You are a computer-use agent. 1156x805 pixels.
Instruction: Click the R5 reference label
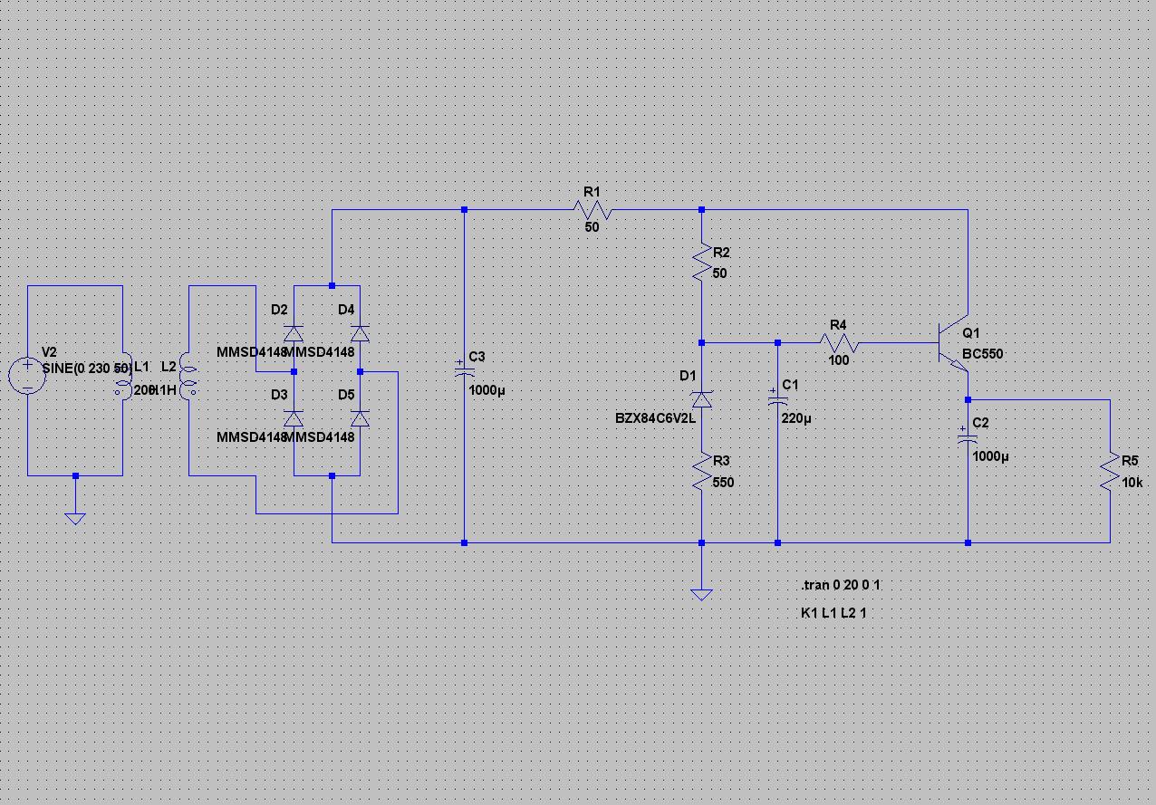click(1130, 462)
